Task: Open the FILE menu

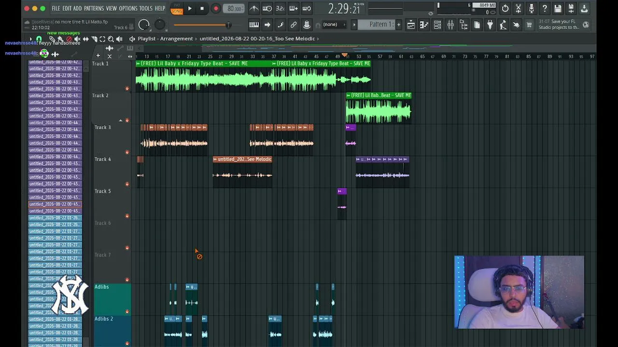Action: pos(56,8)
